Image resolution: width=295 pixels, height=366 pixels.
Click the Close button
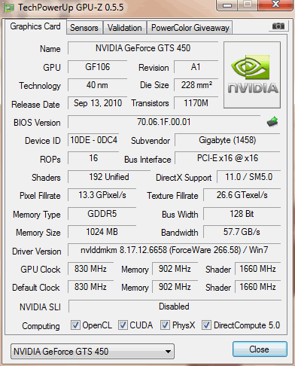[260, 349]
